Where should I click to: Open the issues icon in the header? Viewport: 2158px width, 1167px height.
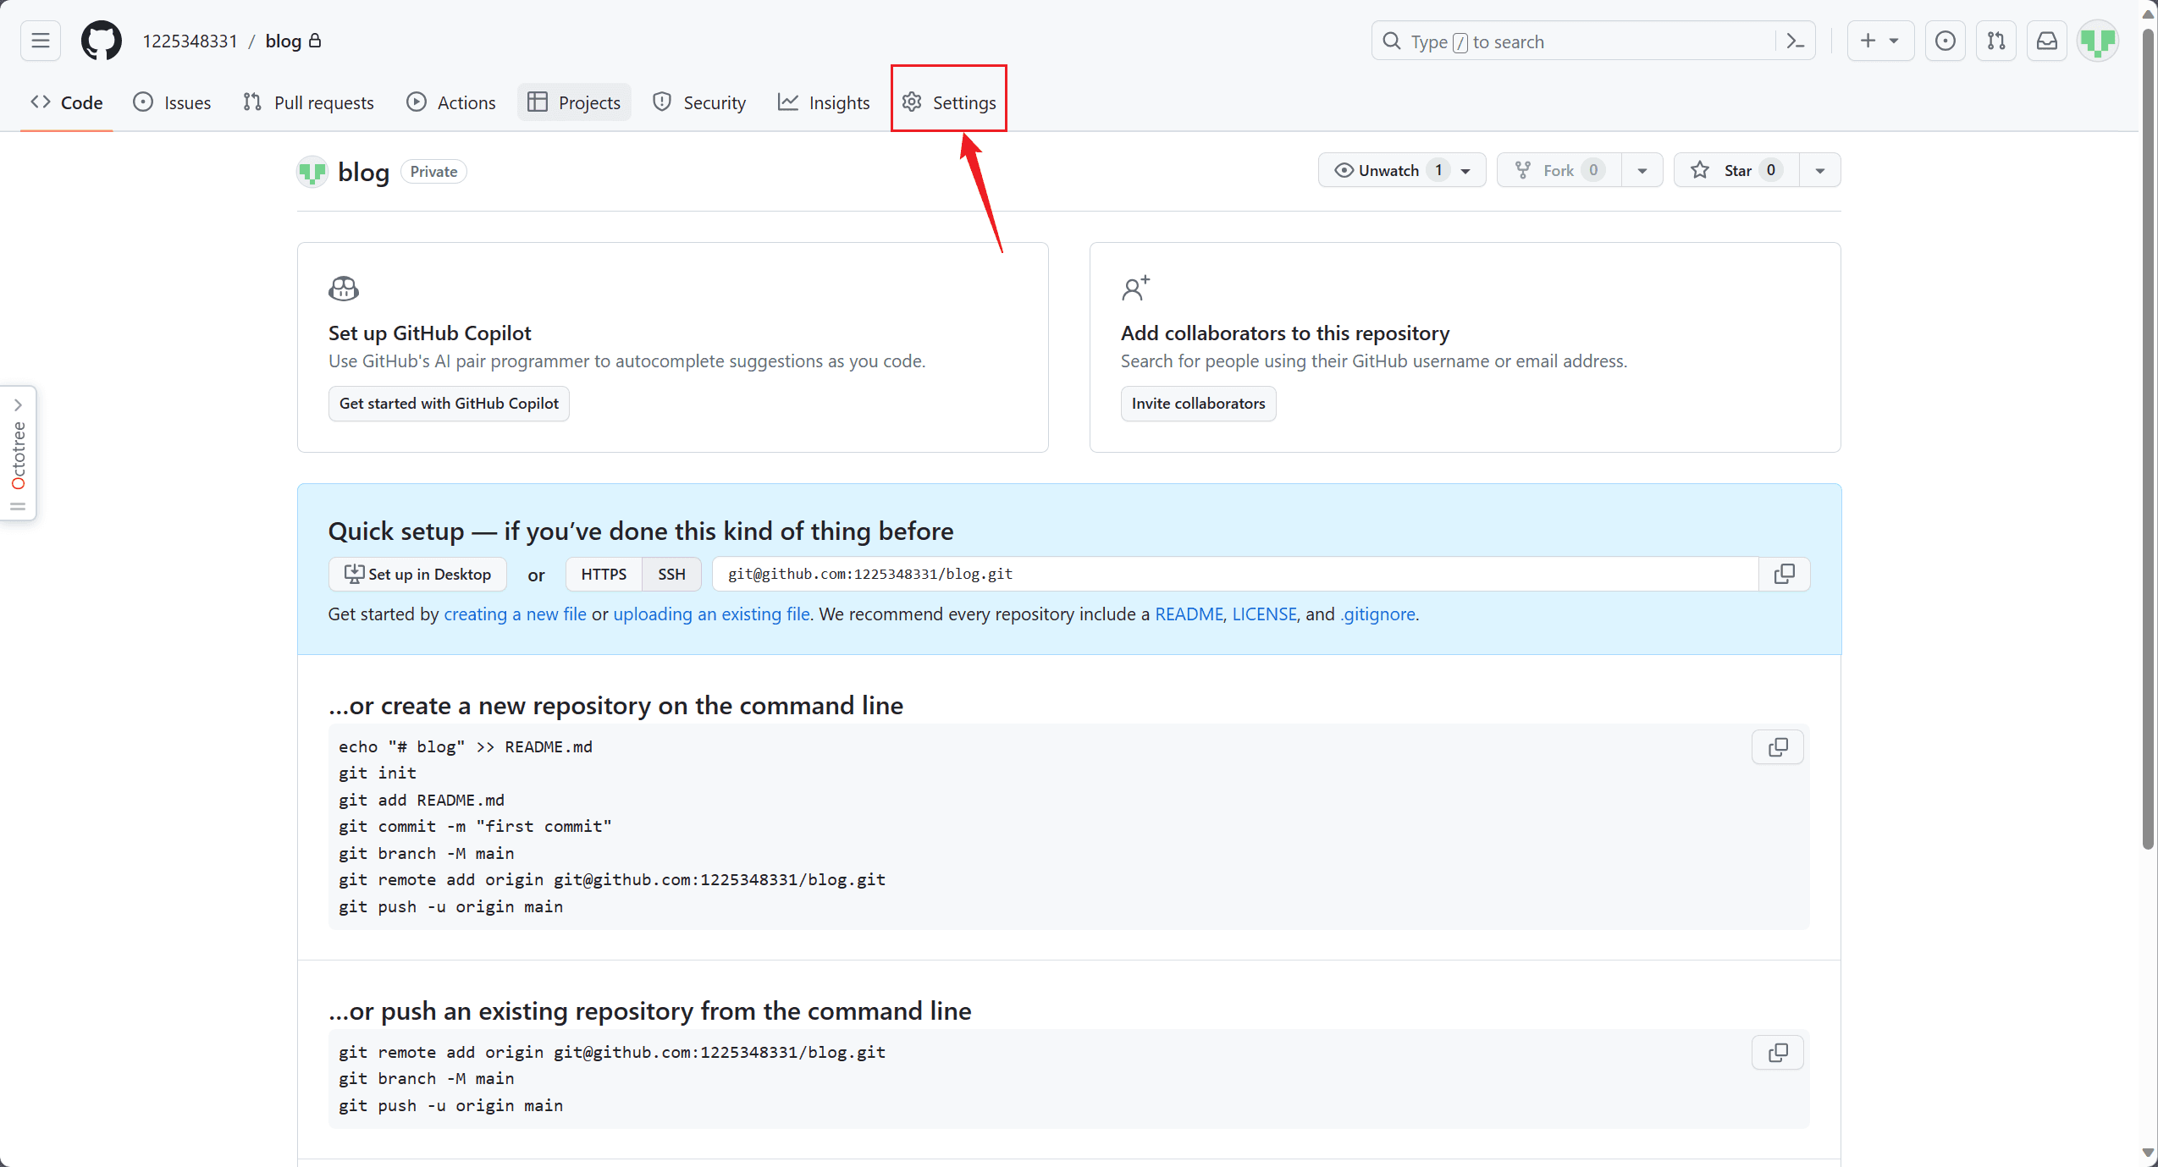pyautogui.click(x=1945, y=41)
